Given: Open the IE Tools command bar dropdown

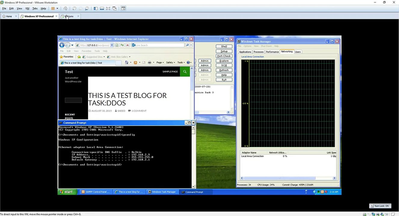Looking at the screenshot, I should [181, 62].
